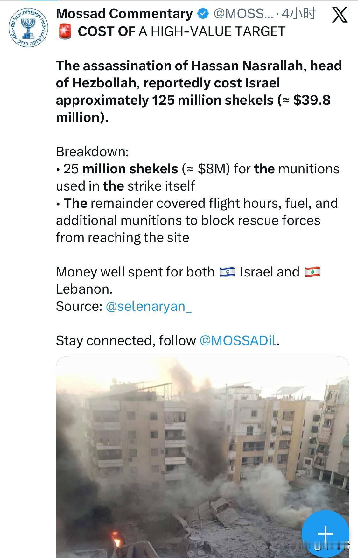Click the Mossad Commentary account name
This screenshot has width=358, height=558.
(x=124, y=14)
